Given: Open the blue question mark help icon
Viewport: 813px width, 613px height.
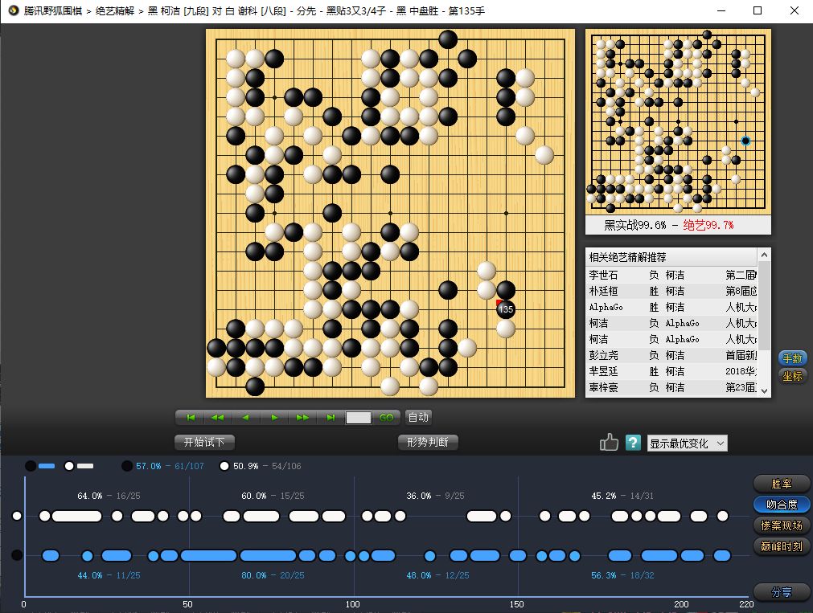Looking at the screenshot, I should pos(633,443).
